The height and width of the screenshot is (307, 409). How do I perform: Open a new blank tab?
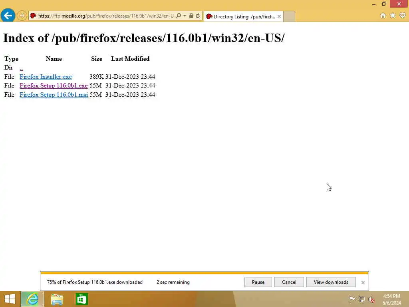point(289,16)
